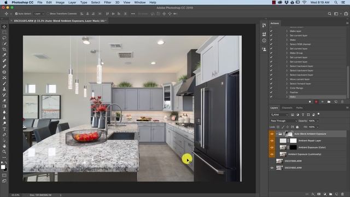This screenshot has height=197, width=350.
Task: Open the Pass Through blend mode dropdown
Action: coord(283,121)
